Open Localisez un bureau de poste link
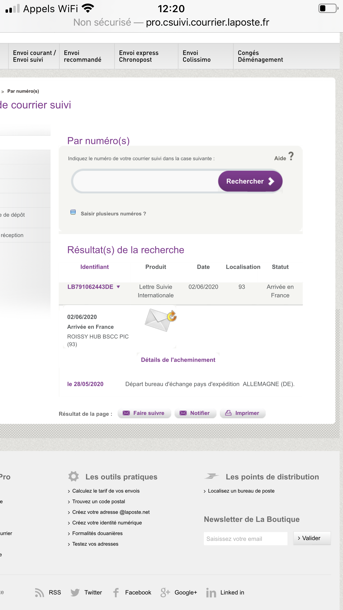Screen dimensions: 343x610 241,491
